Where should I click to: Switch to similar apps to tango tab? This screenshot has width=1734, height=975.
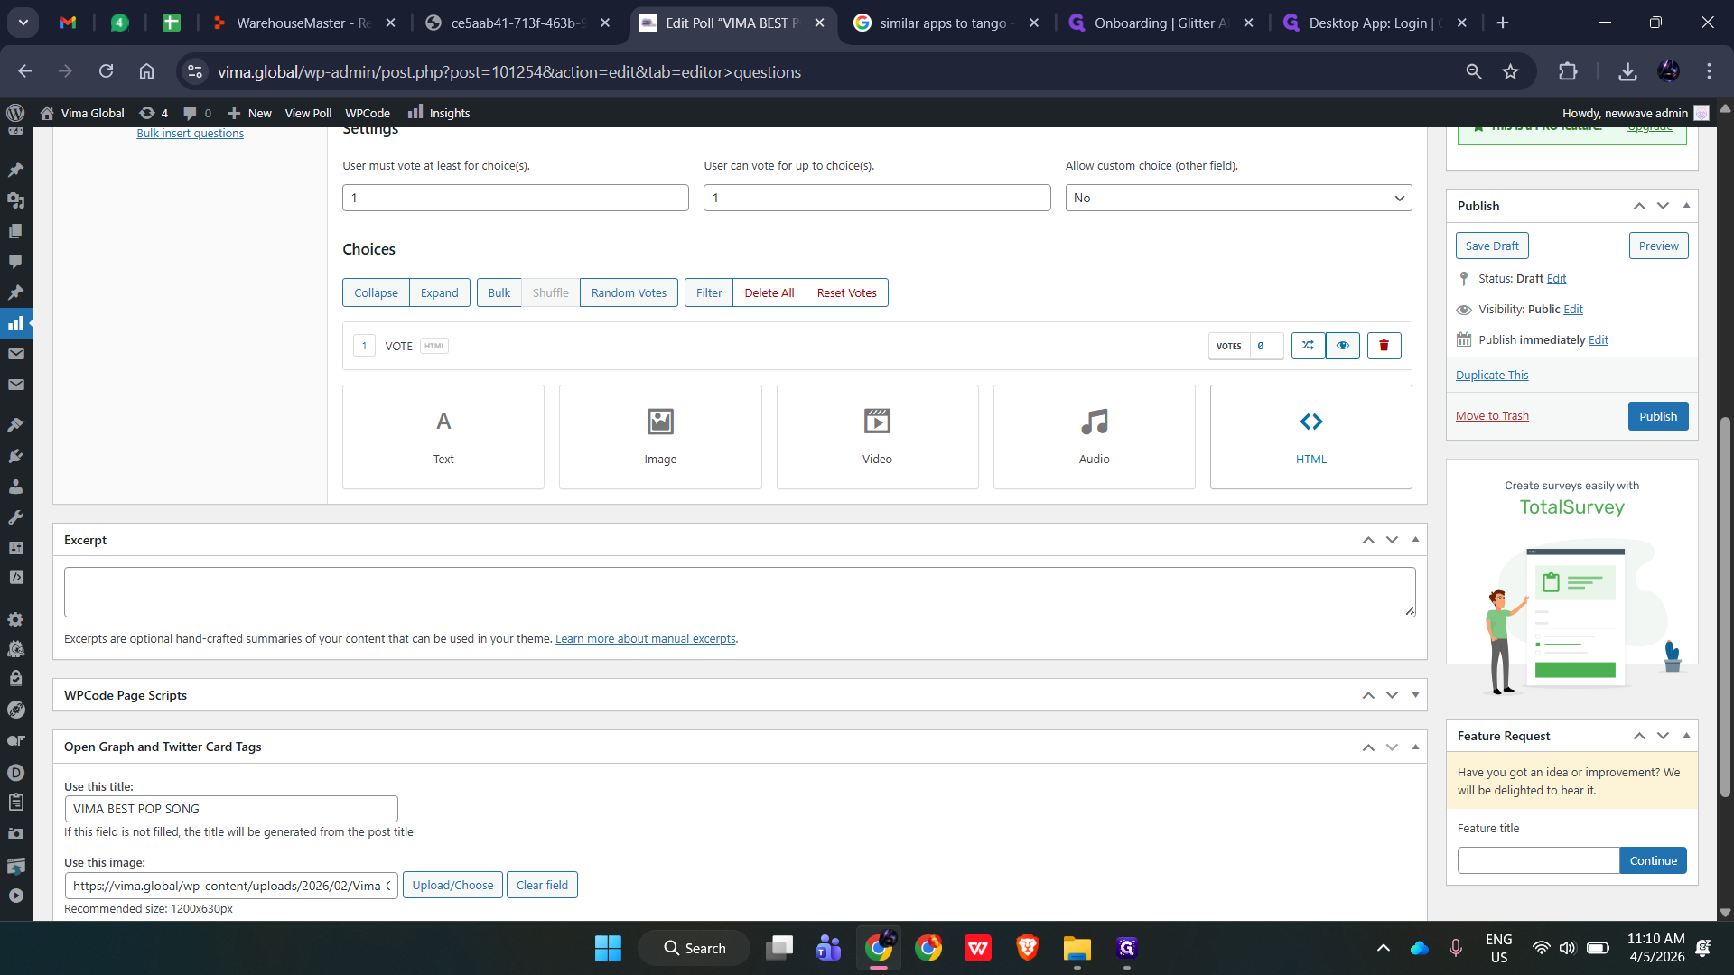946,23
